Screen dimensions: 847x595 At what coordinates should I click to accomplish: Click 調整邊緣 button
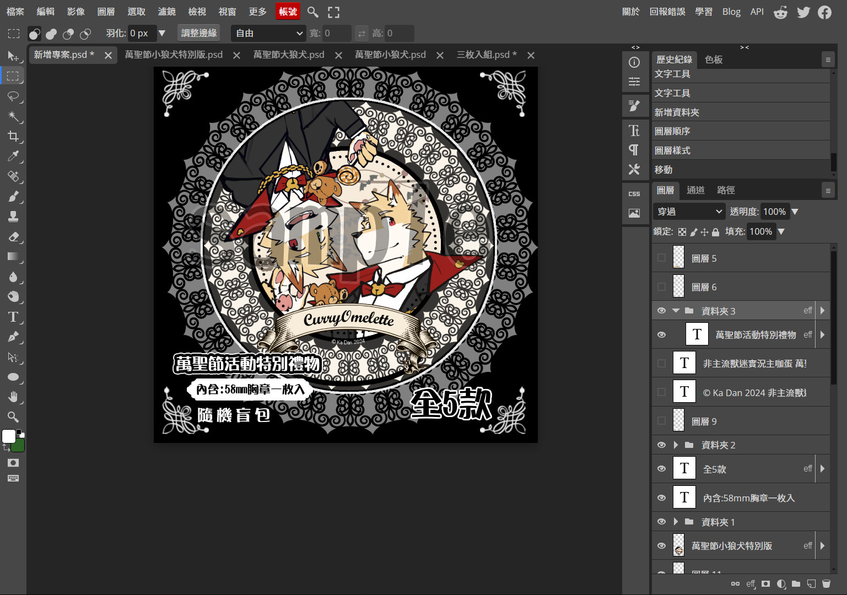199,33
